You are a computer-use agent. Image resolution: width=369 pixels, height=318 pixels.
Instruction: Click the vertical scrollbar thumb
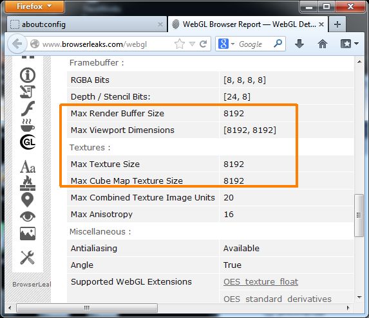(x=359, y=215)
